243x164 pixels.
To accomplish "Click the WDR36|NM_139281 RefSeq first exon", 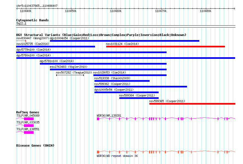I will [x=98, y=119].
